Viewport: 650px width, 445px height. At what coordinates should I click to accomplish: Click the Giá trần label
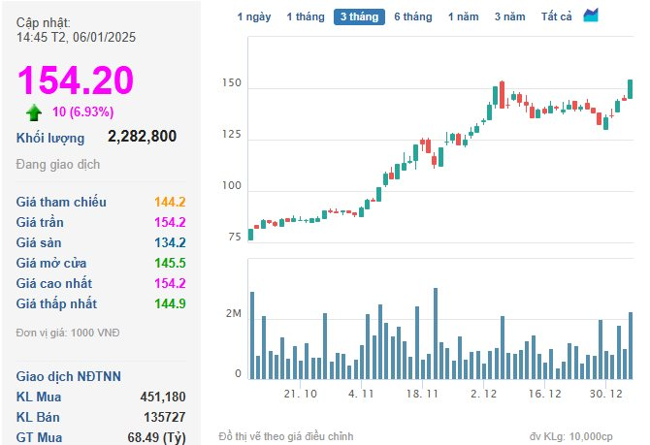tap(40, 222)
